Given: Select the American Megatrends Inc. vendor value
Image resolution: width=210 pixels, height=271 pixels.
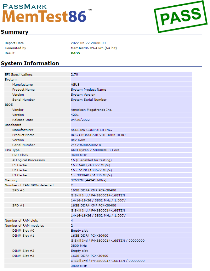Looking at the screenshot, I should (91, 110).
